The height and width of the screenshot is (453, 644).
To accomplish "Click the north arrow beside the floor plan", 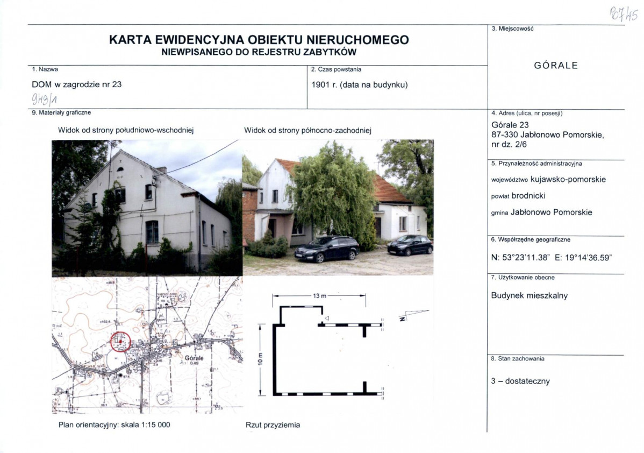I will pyautogui.click(x=413, y=315).
